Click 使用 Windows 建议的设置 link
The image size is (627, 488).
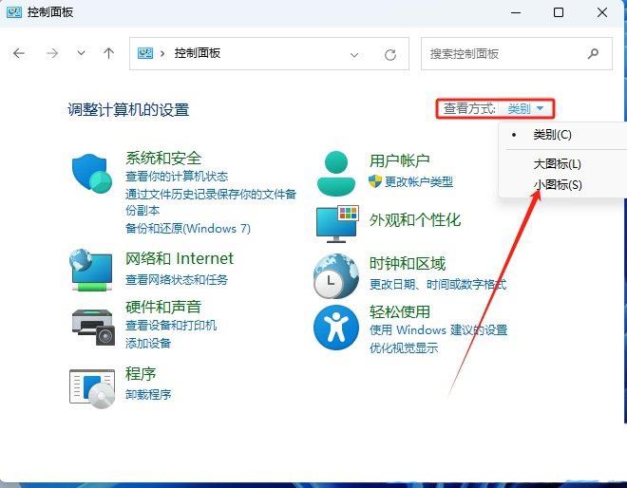438,330
